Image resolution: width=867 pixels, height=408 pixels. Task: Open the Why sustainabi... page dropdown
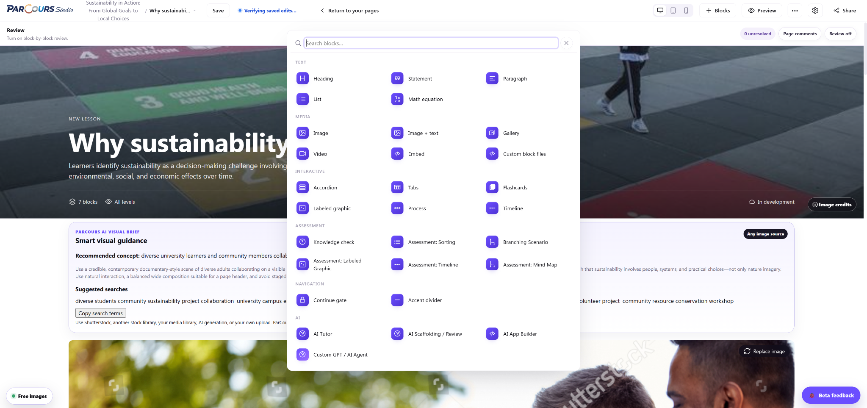point(173,11)
